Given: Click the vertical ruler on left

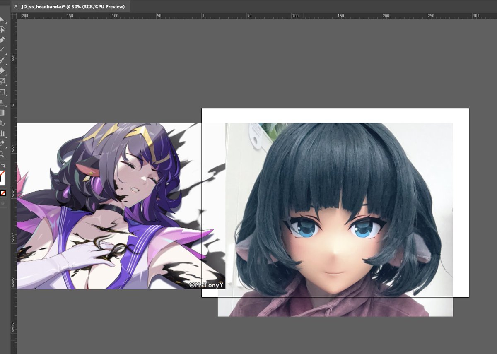Looking at the screenshot, I should (x=14, y=186).
